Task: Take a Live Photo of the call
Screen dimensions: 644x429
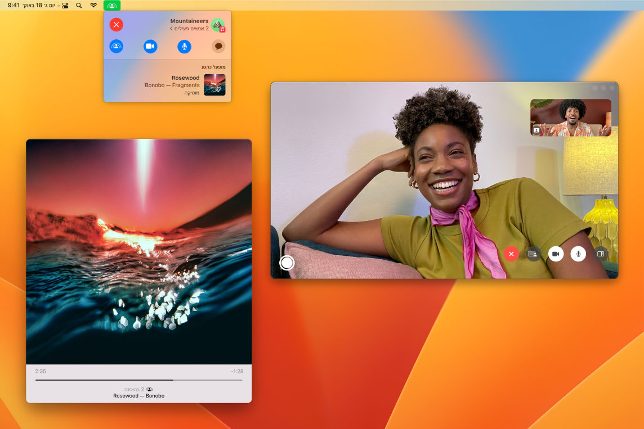Action: (287, 263)
